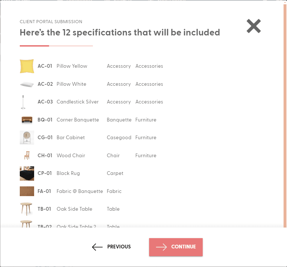Go back using the Previous link
This screenshot has width=287, height=267.
119,247
